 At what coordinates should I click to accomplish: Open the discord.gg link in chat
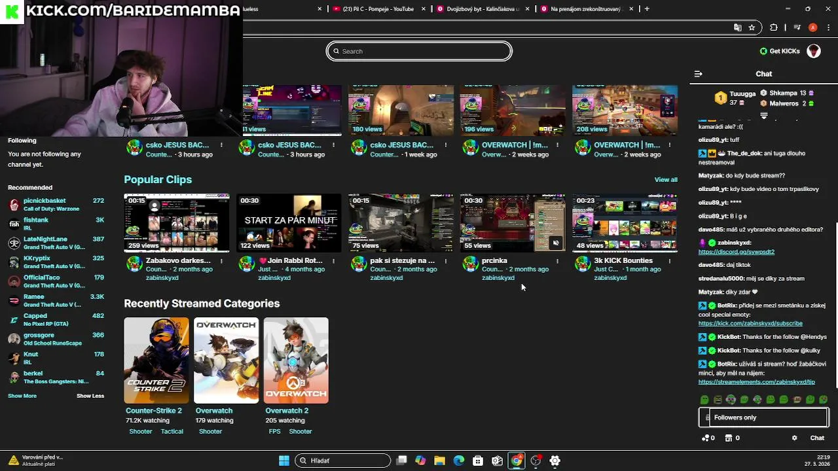(736, 252)
